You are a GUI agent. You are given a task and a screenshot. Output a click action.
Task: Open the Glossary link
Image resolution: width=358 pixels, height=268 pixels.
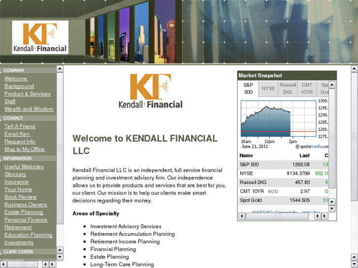pos(15,174)
